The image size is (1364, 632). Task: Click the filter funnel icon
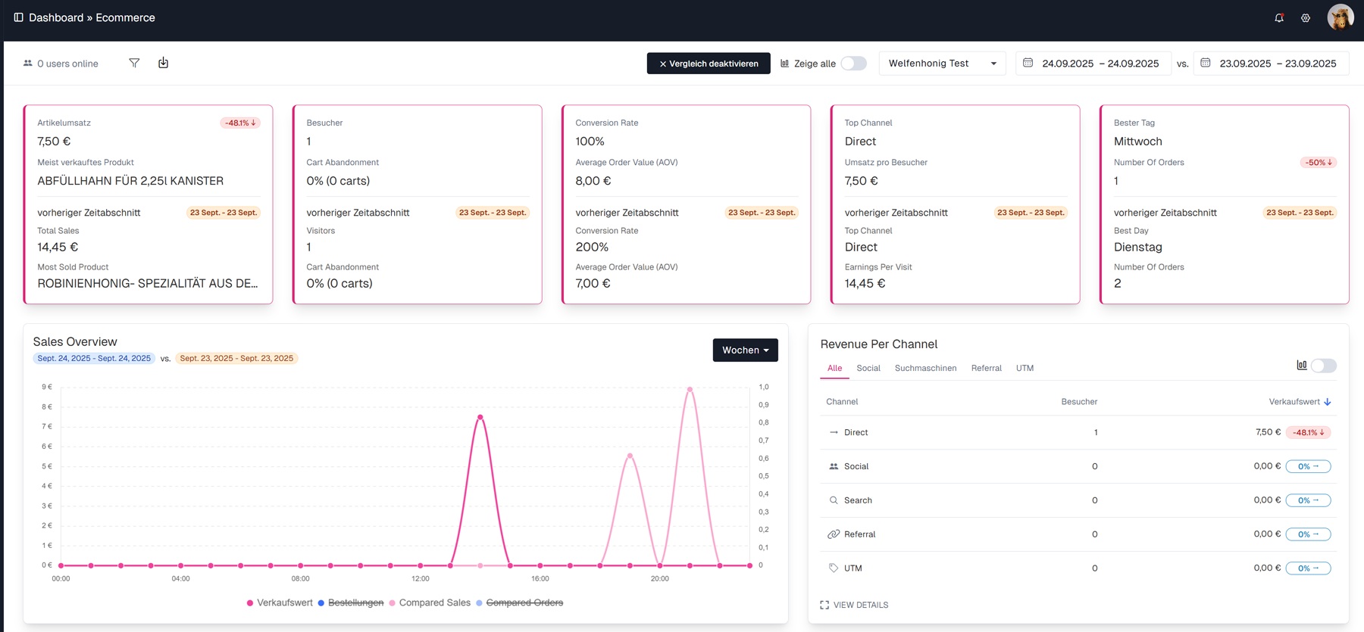[x=134, y=63]
